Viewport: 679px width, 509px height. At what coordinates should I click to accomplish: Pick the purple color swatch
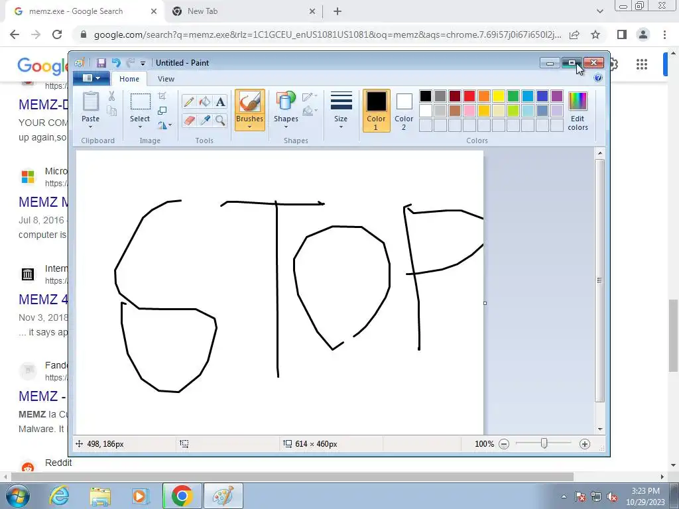(557, 96)
